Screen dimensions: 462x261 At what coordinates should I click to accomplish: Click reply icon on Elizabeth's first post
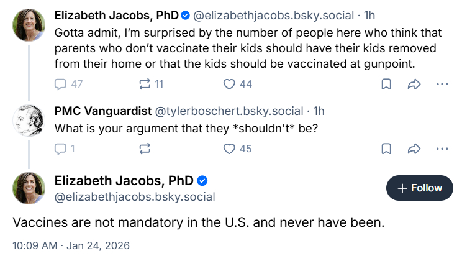[61, 84]
